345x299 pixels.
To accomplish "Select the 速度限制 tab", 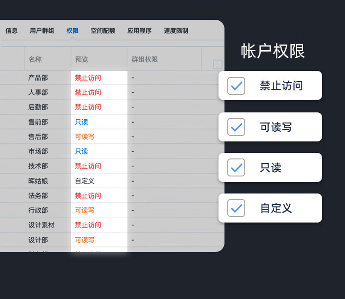I will coord(176,31).
